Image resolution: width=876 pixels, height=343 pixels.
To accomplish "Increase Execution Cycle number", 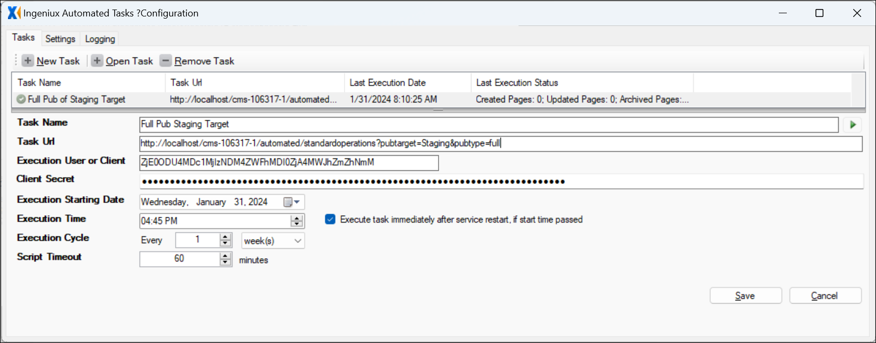I will point(226,237).
